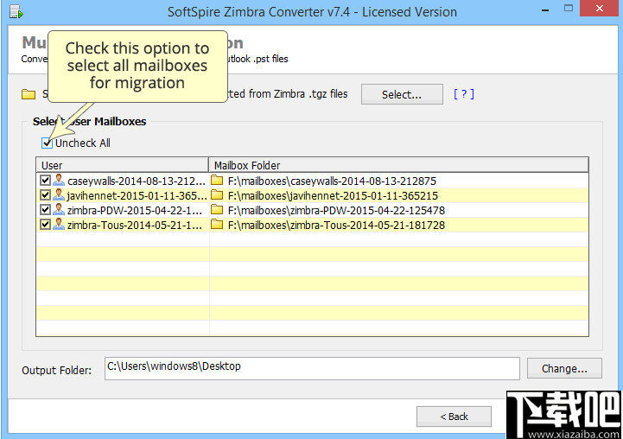The width and height of the screenshot is (623, 439).
Task: Toggle the Uncheck All checkbox
Action: pyautogui.click(x=47, y=143)
